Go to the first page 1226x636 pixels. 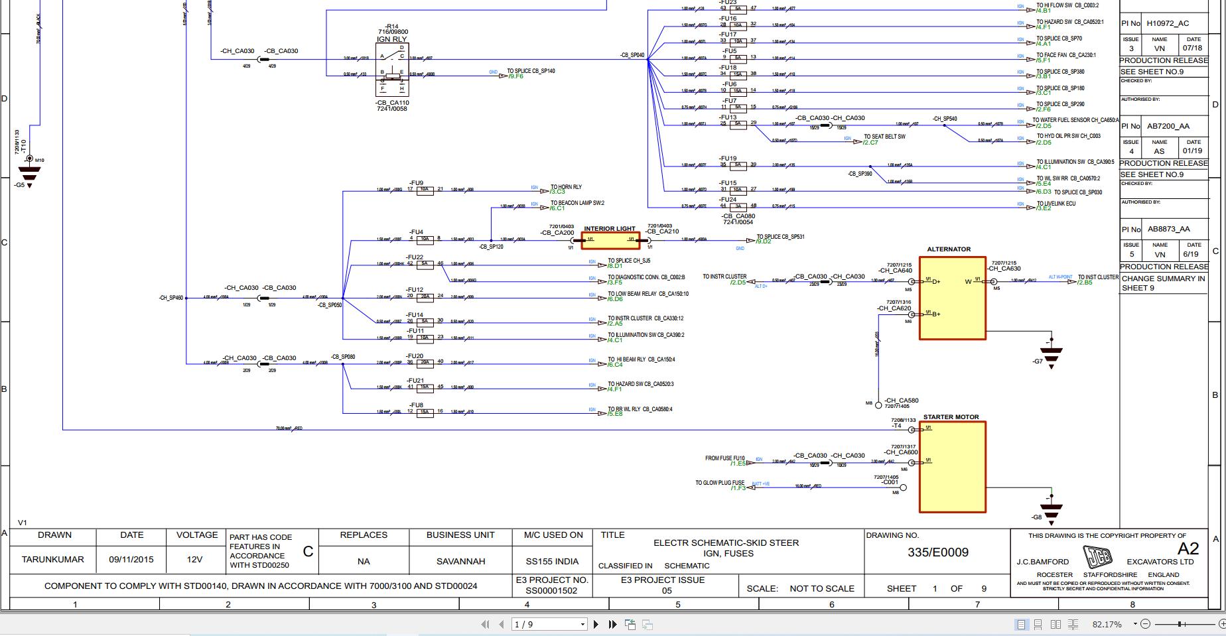(x=485, y=624)
